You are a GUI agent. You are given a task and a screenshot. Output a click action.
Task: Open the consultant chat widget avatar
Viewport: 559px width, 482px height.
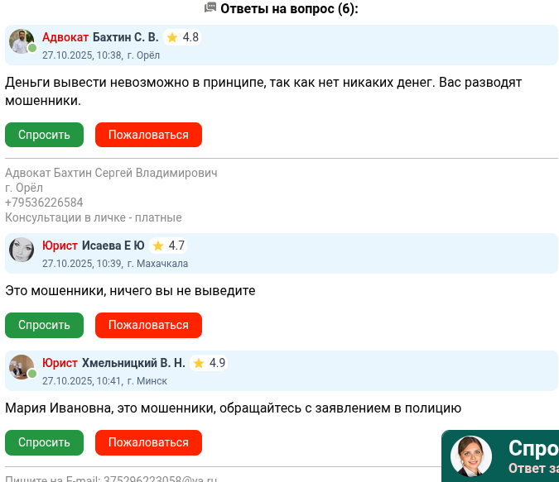click(x=471, y=456)
